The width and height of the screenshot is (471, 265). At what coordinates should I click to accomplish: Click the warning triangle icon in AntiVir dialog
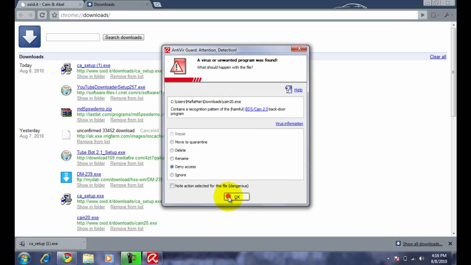click(178, 67)
